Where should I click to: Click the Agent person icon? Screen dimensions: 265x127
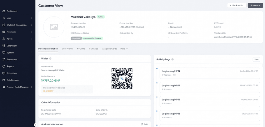pyautogui.click(x=4, y=39)
